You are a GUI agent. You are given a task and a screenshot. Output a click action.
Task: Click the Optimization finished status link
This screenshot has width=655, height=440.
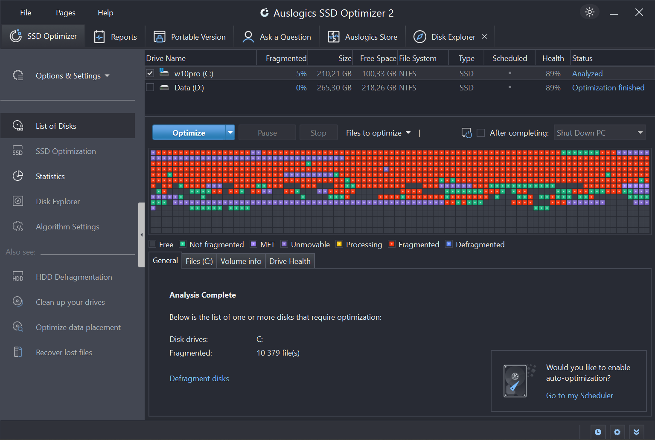[x=608, y=87]
